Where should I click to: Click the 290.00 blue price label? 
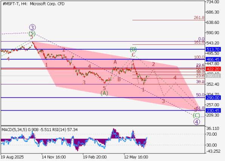click(x=213, y=98)
